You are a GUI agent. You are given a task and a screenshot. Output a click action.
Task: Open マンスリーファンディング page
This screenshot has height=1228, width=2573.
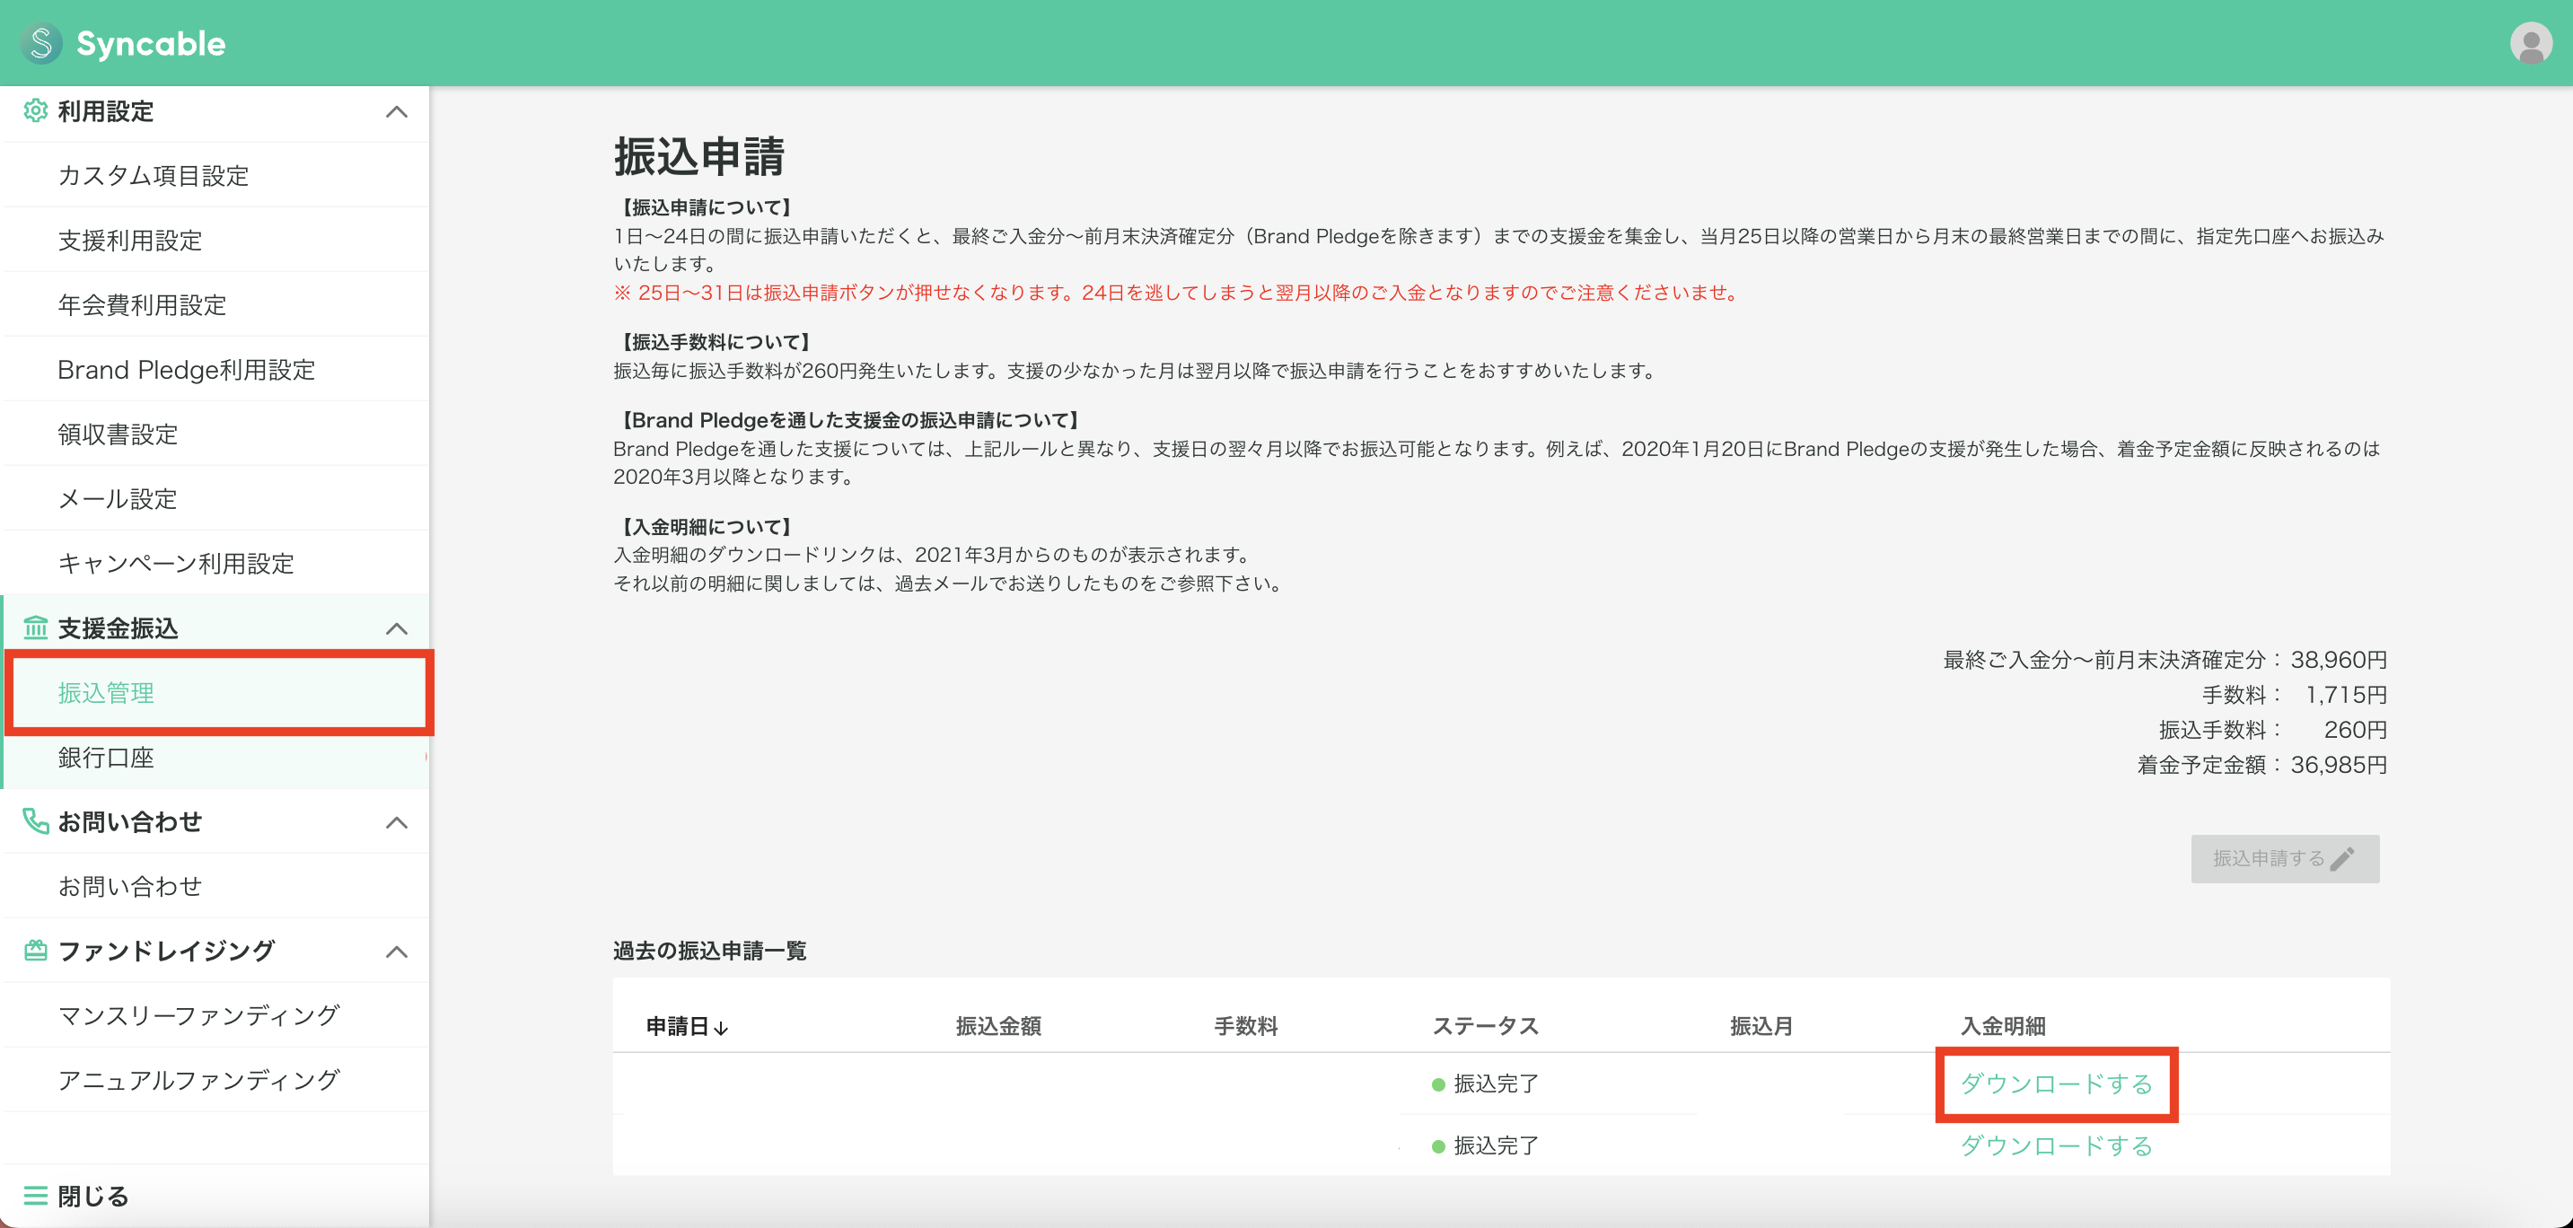pyautogui.click(x=198, y=1014)
